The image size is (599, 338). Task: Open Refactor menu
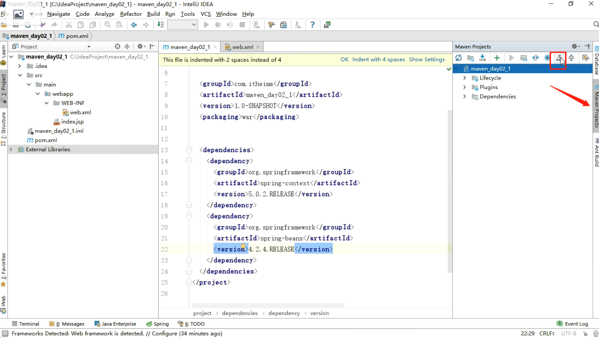pos(131,14)
